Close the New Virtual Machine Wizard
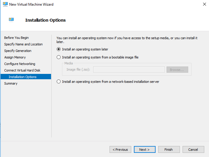 coord(204,4)
